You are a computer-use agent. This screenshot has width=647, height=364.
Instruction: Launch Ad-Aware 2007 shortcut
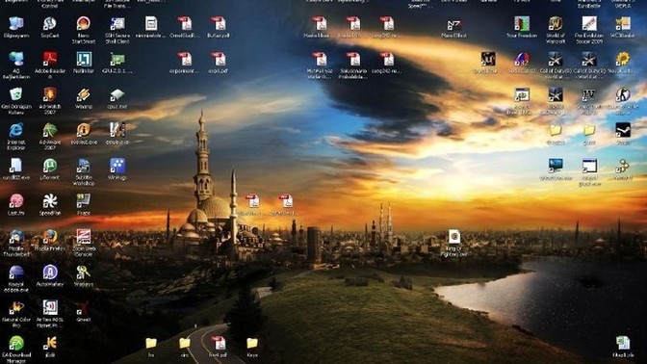pyautogui.click(x=49, y=130)
